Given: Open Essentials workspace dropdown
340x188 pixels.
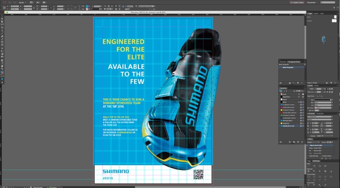Looking at the screenshot, I should coord(312,2).
